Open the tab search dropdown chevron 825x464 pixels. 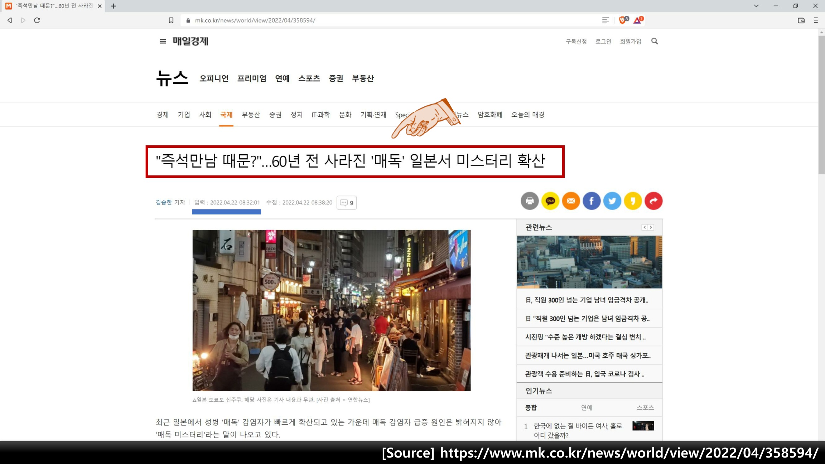pos(756,6)
